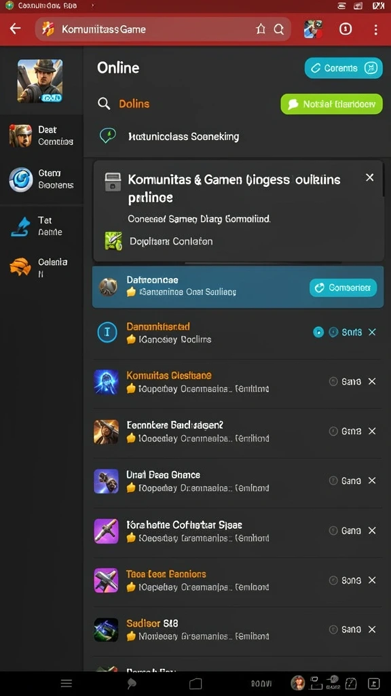
Task: Tap the chat bubble icon in bottom bar
Action: pos(132,684)
